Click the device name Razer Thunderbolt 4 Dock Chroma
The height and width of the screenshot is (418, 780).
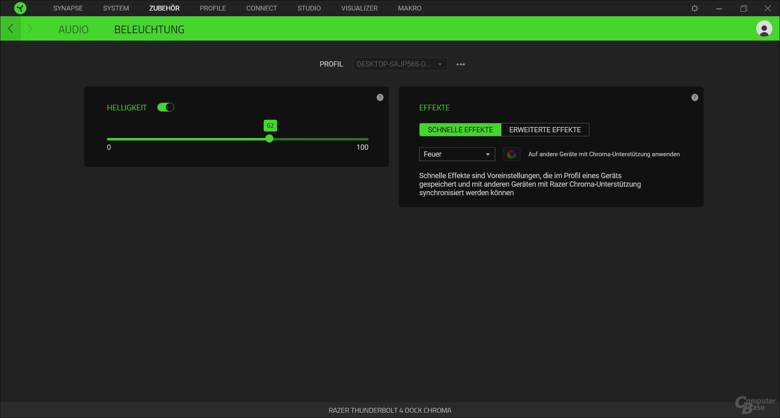[x=390, y=410]
